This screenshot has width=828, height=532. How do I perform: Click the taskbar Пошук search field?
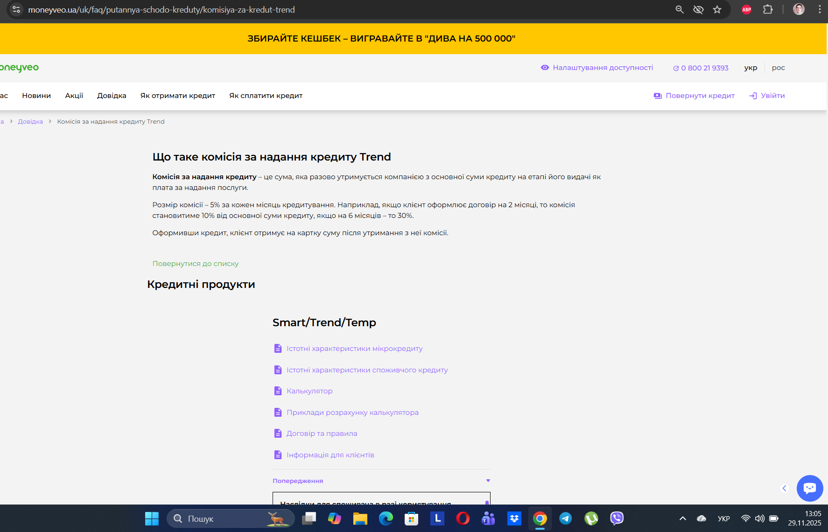pos(231,518)
